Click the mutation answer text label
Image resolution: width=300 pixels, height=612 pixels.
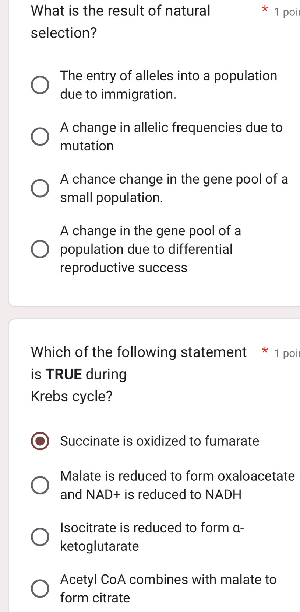[x=171, y=136]
